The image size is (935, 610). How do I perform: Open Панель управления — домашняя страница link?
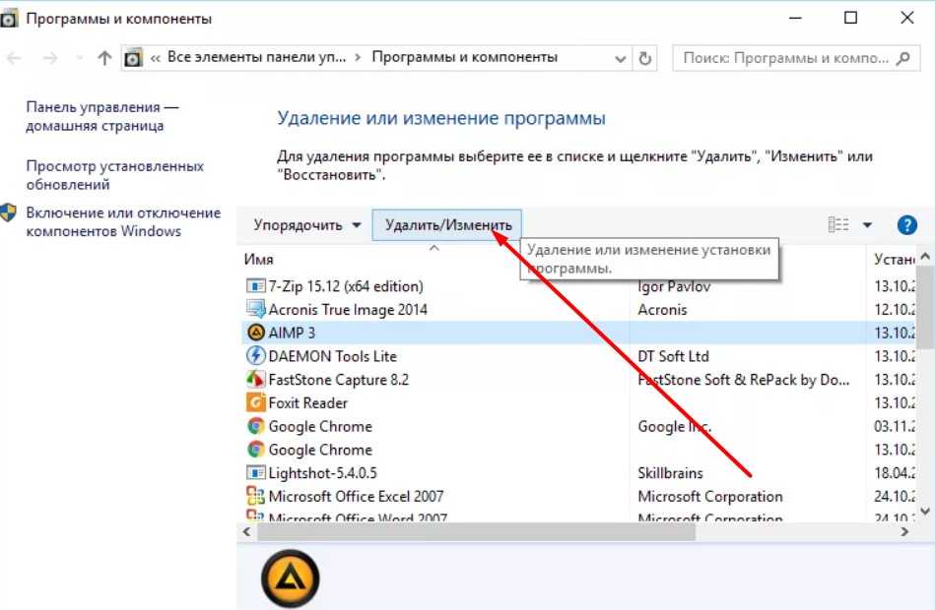click(101, 116)
